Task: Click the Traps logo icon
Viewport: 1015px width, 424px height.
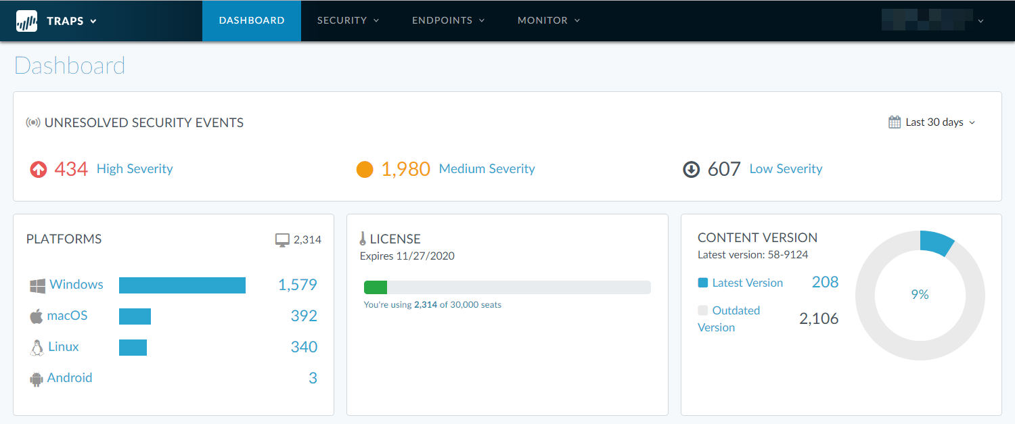Action: [x=27, y=21]
